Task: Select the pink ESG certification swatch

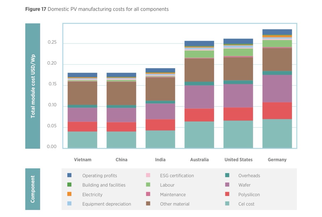Action: (148, 175)
